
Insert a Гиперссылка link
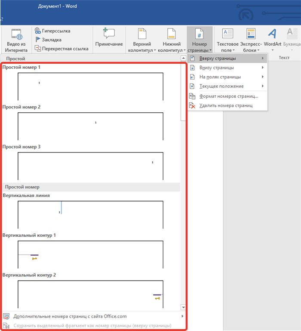[52, 31]
